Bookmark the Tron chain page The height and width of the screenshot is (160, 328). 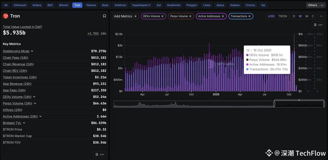point(104,16)
